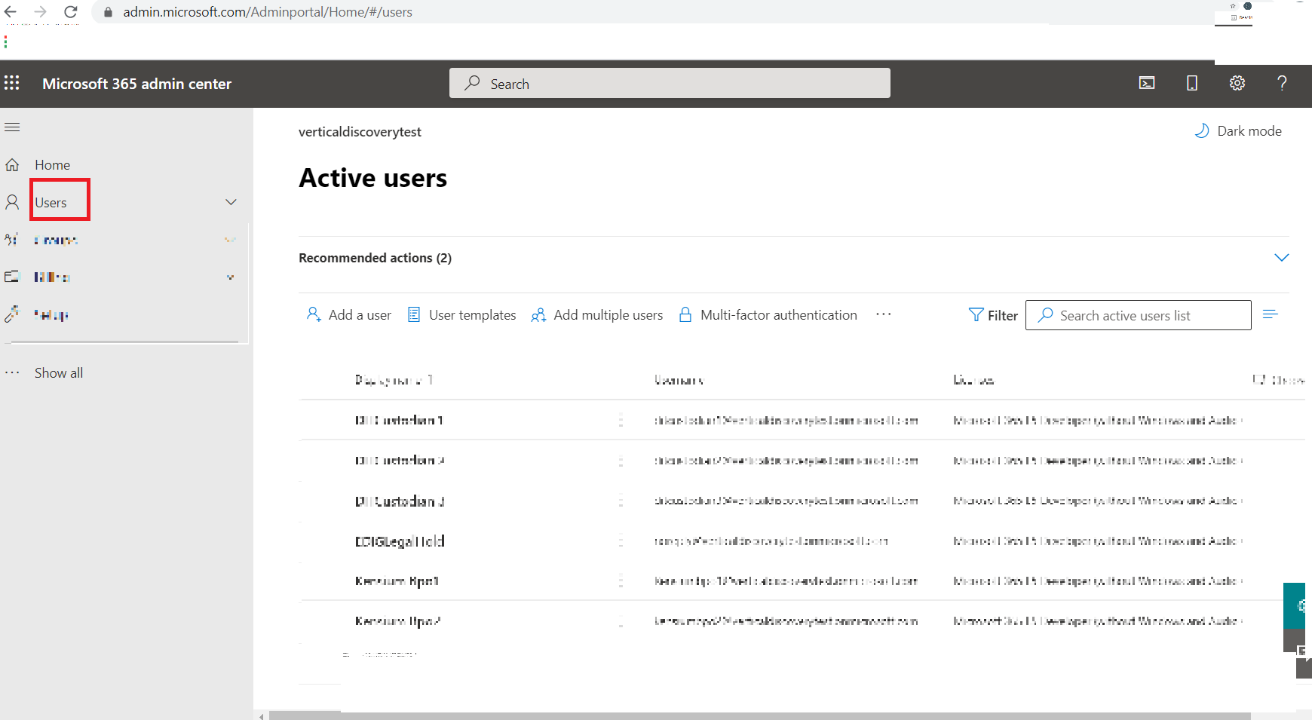This screenshot has width=1312, height=720.
Task: Click the Filter button
Action: (x=993, y=315)
